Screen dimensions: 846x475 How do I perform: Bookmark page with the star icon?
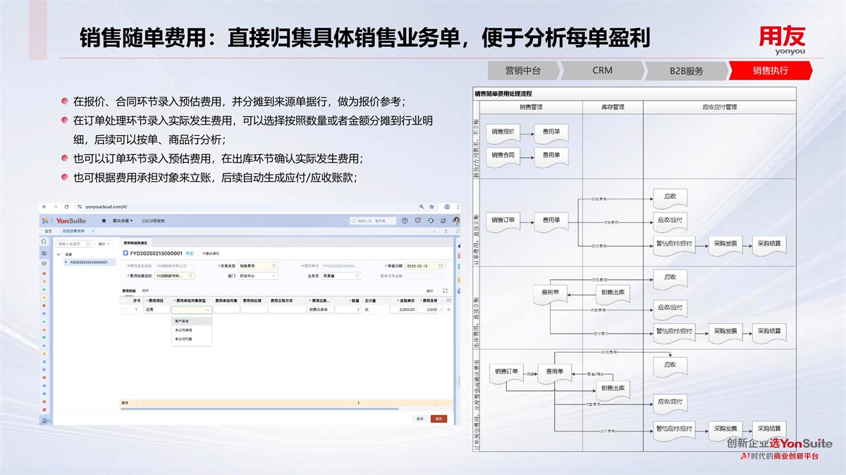(431, 207)
